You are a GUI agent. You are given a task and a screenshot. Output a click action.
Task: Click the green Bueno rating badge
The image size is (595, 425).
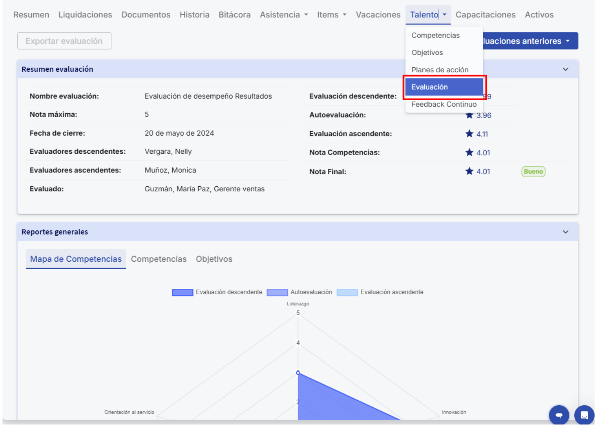(533, 171)
